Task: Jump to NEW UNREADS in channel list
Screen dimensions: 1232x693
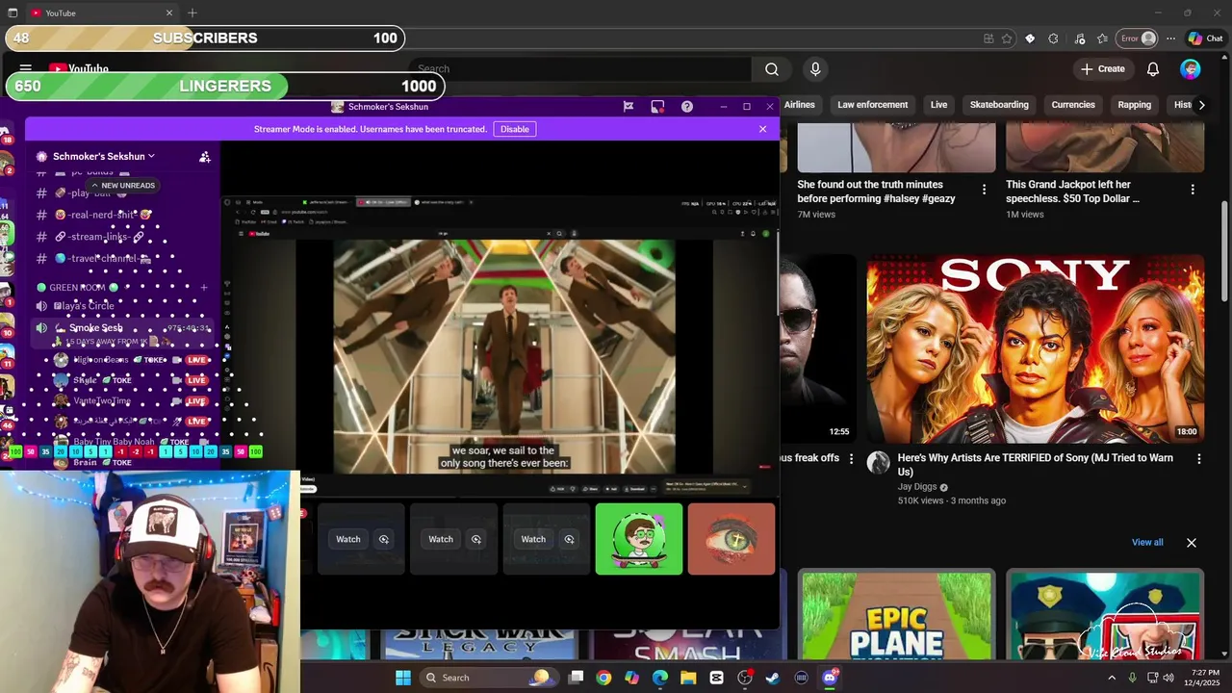Action: 123,185
